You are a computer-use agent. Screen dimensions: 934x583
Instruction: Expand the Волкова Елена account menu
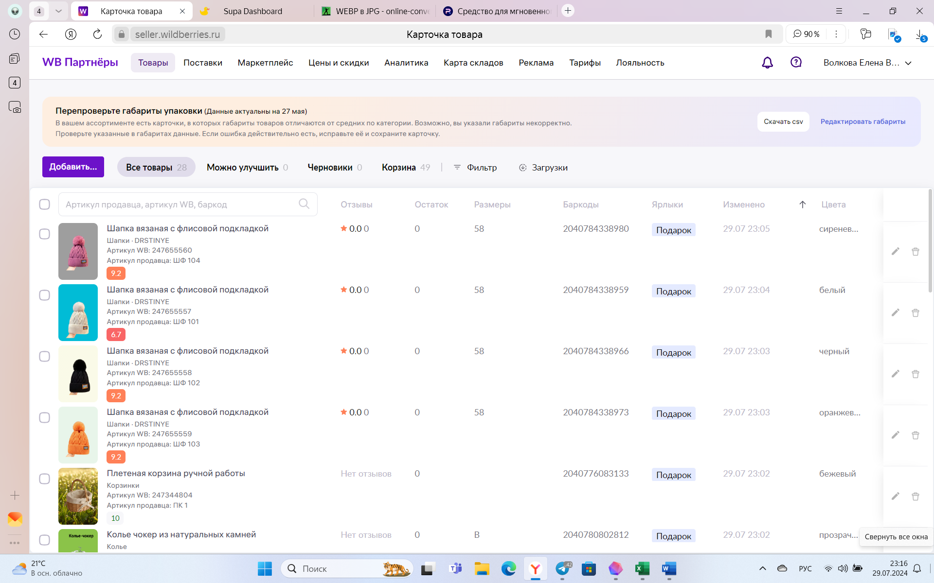click(x=867, y=63)
